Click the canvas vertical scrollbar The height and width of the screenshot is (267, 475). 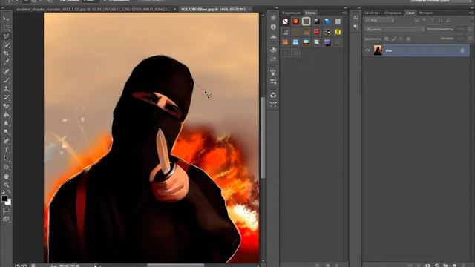(x=263, y=138)
